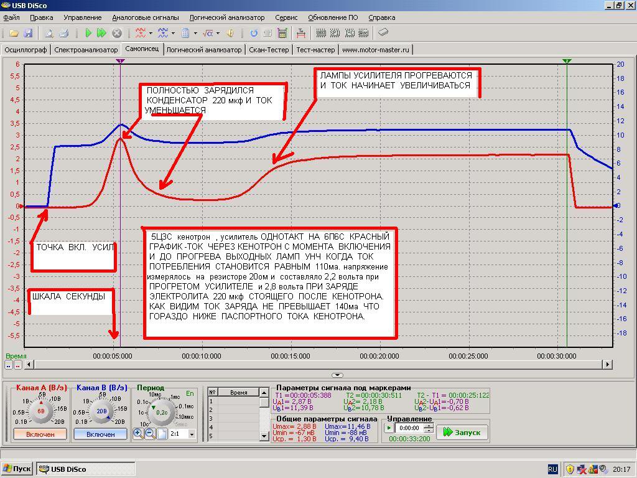Select the SPI decoder icon
This screenshot has height=478, width=637.
pyautogui.click(x=335, y=34)
